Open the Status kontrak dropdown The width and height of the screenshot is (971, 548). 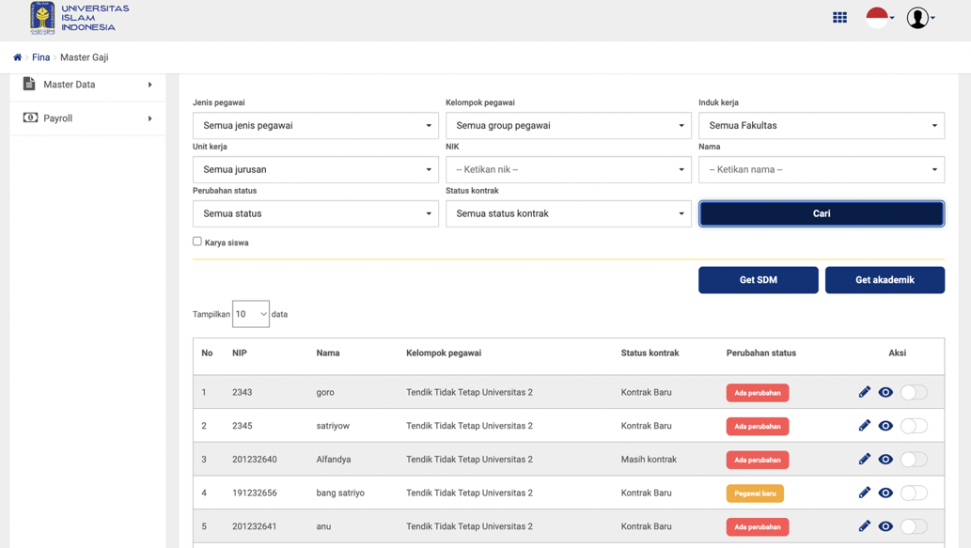point(568,213)
